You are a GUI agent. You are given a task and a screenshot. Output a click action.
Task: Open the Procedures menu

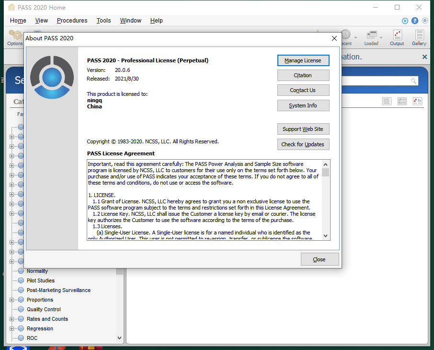click(x=72, y=21)
